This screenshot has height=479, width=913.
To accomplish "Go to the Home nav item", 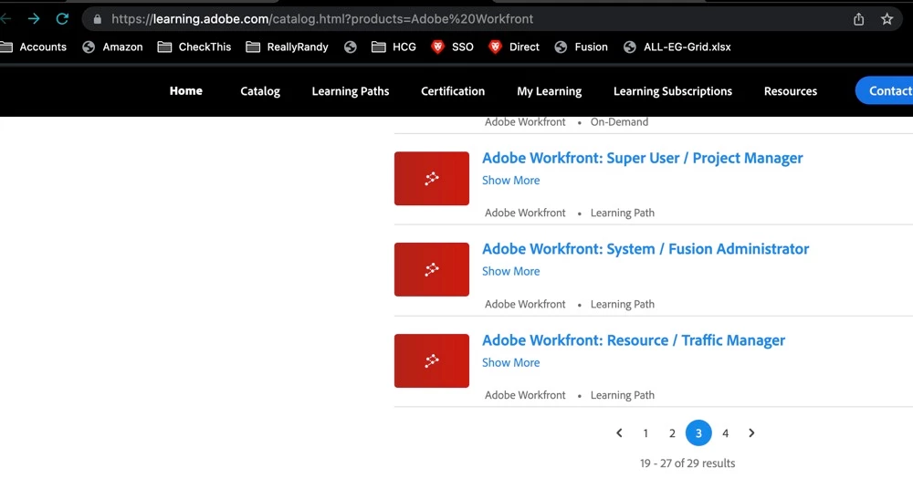I will (185, 91).
